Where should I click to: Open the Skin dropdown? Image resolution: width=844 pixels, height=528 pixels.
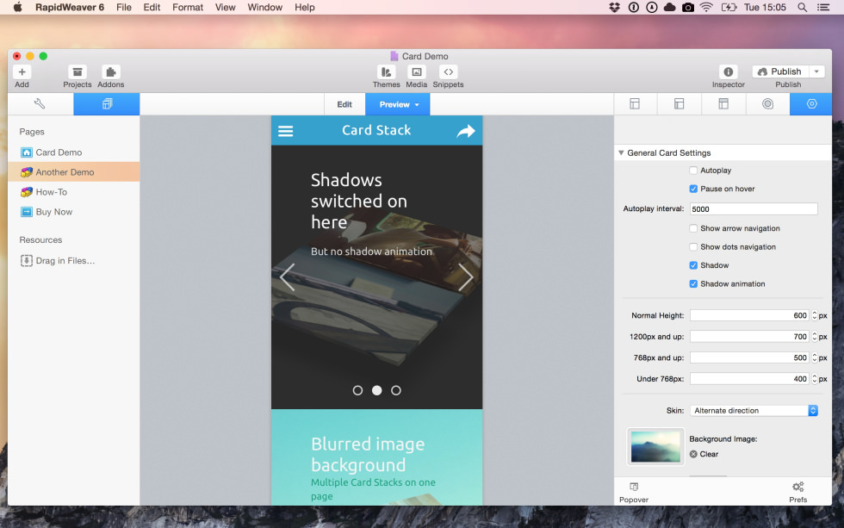[754, 411]
